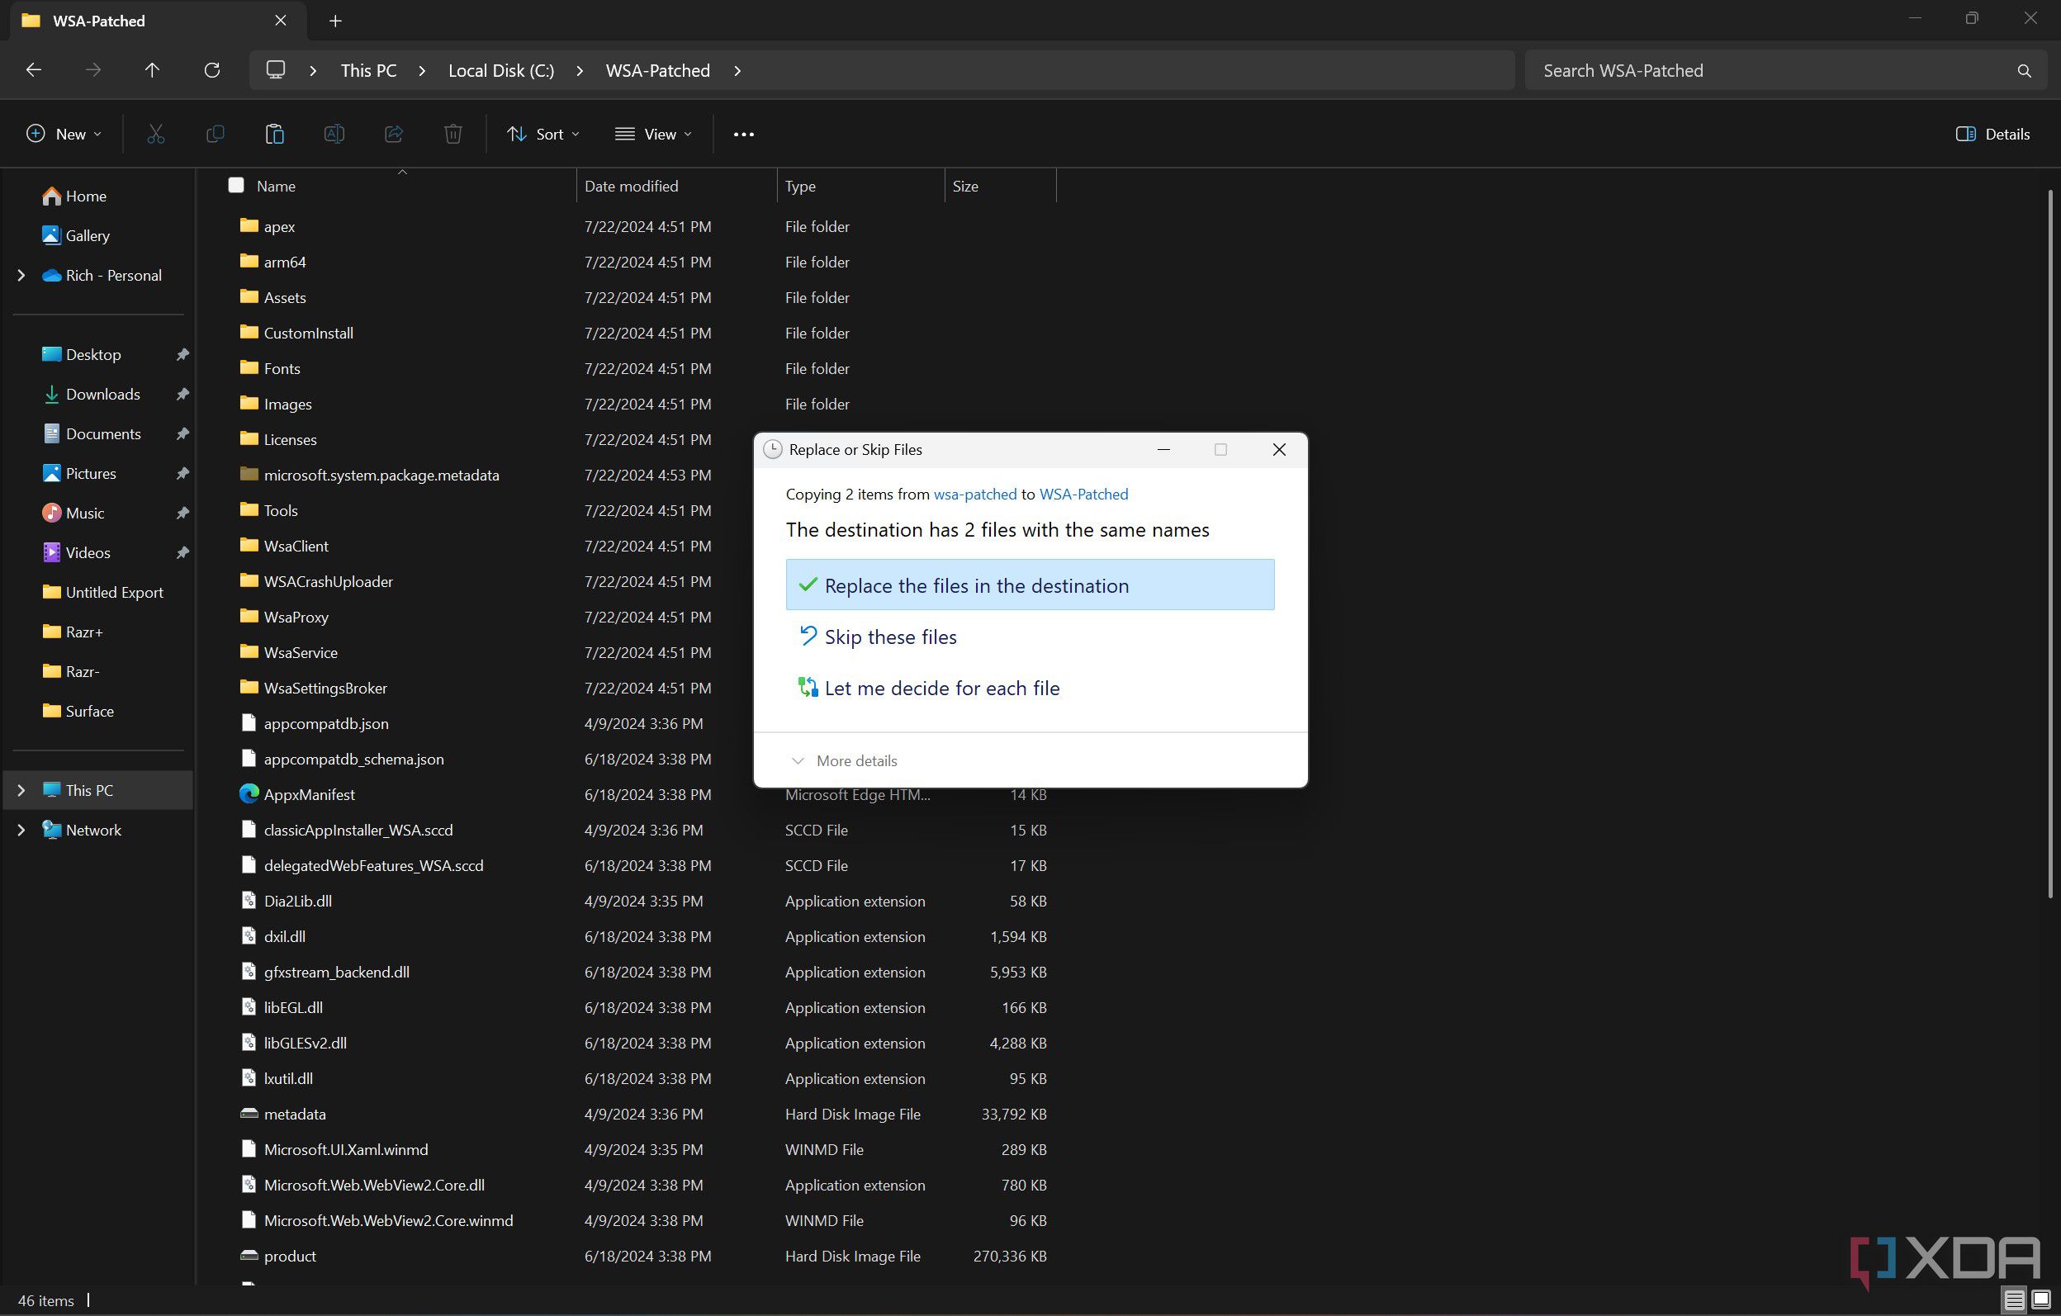Open Videos quick access folder

pos(76,551)
